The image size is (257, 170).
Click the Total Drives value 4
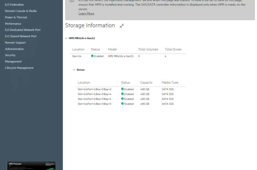[x=165, y=56]
